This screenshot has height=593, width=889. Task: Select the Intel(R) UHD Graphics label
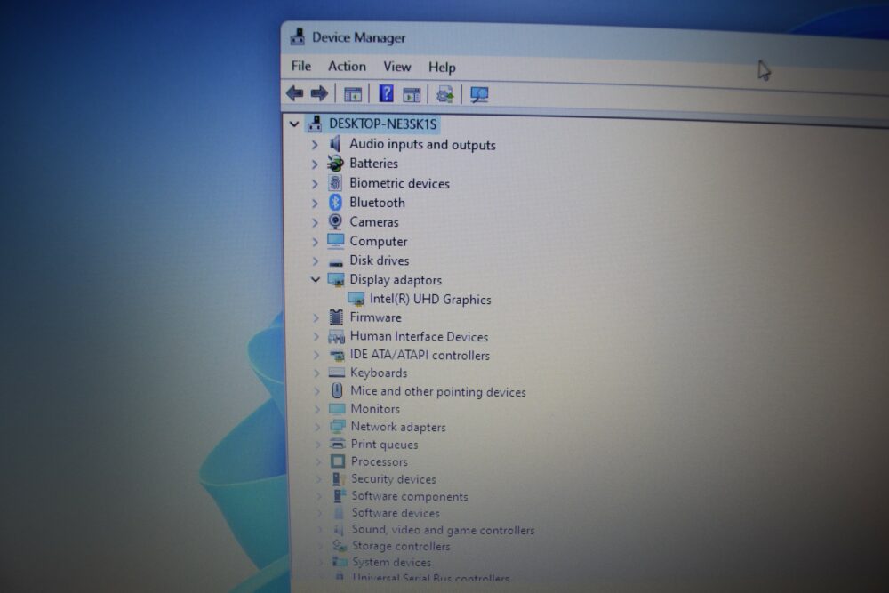pos(430,300)
